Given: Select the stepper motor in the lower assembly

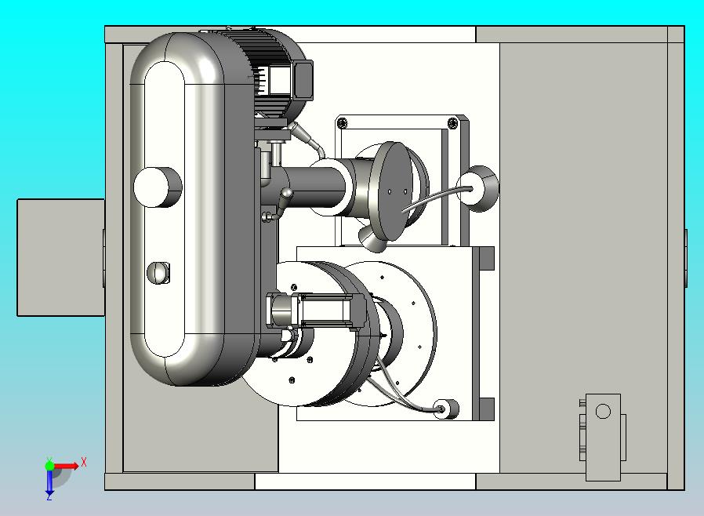Looking at the screenshot, I should point(316,311).
